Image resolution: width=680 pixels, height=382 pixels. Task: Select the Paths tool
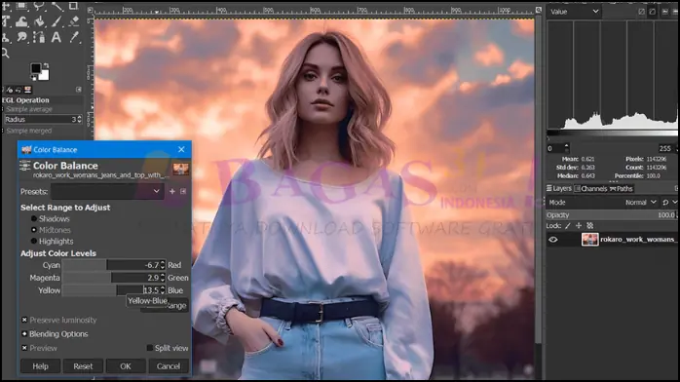pos(39,37)
